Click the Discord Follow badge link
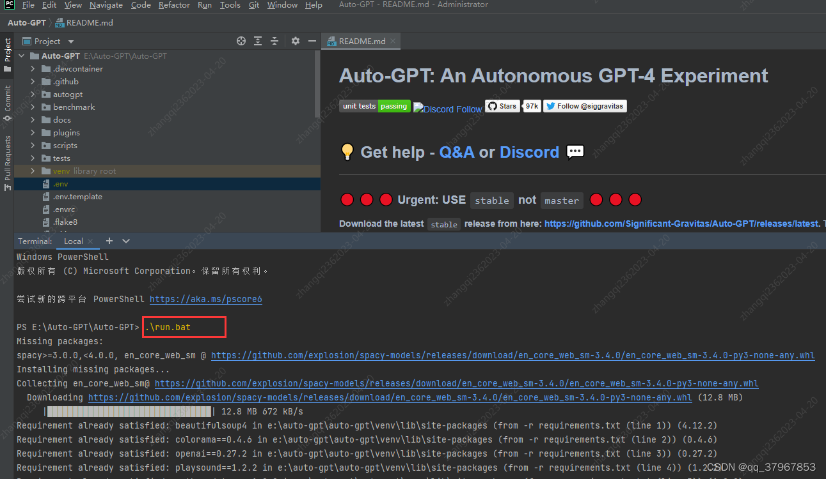The image size is (826, 479). pos(448,109)
